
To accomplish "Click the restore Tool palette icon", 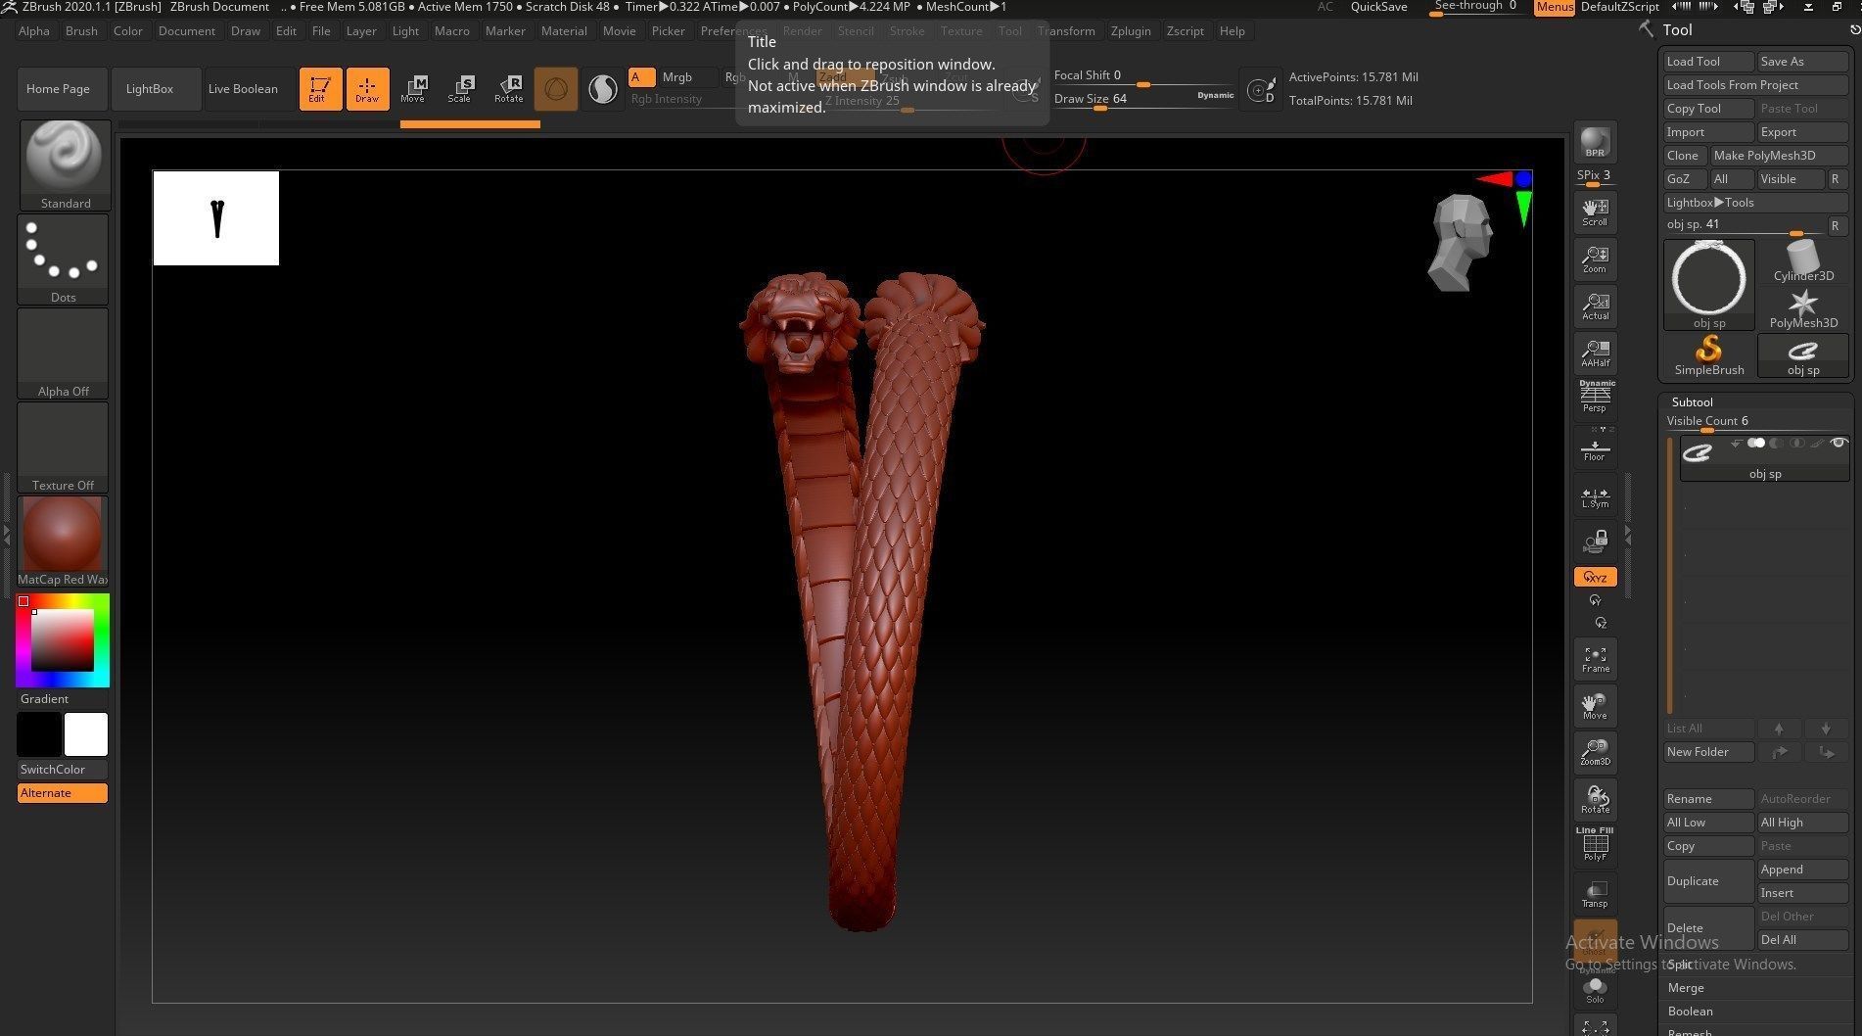I will tap(1854, 30).
